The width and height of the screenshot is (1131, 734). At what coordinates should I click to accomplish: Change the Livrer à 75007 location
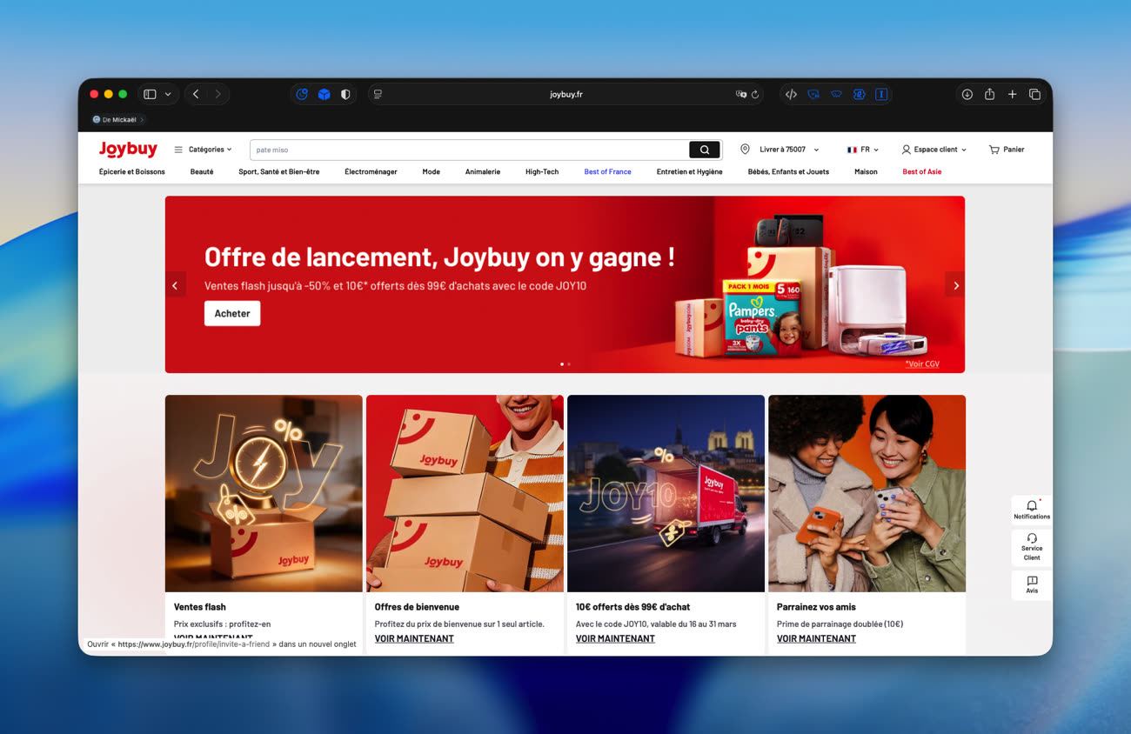[x=780, y=150]
